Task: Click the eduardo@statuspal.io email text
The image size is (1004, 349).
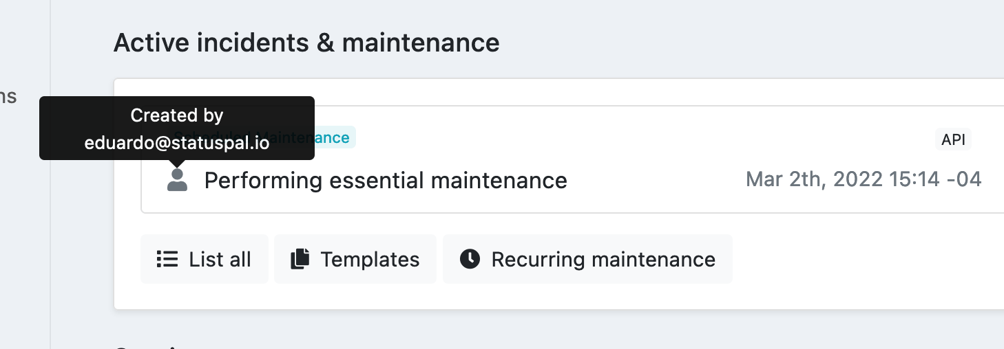Action: pos(177,143)
